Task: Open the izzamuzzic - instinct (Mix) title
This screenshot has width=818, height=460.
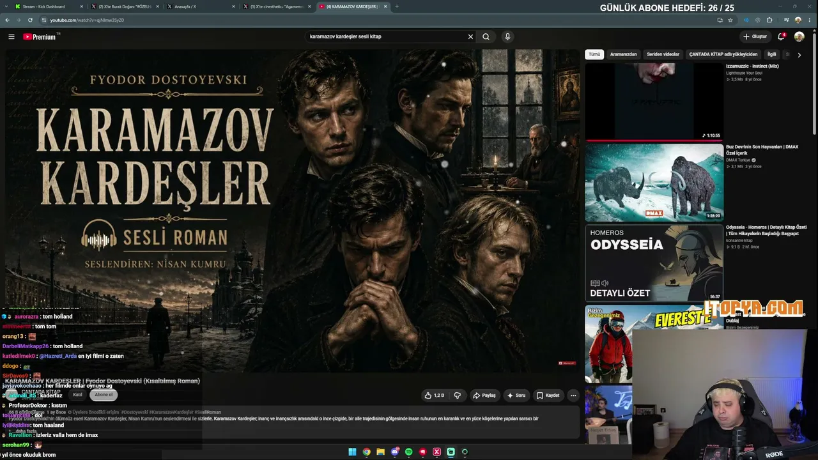Action: click(x=752, y=66)
